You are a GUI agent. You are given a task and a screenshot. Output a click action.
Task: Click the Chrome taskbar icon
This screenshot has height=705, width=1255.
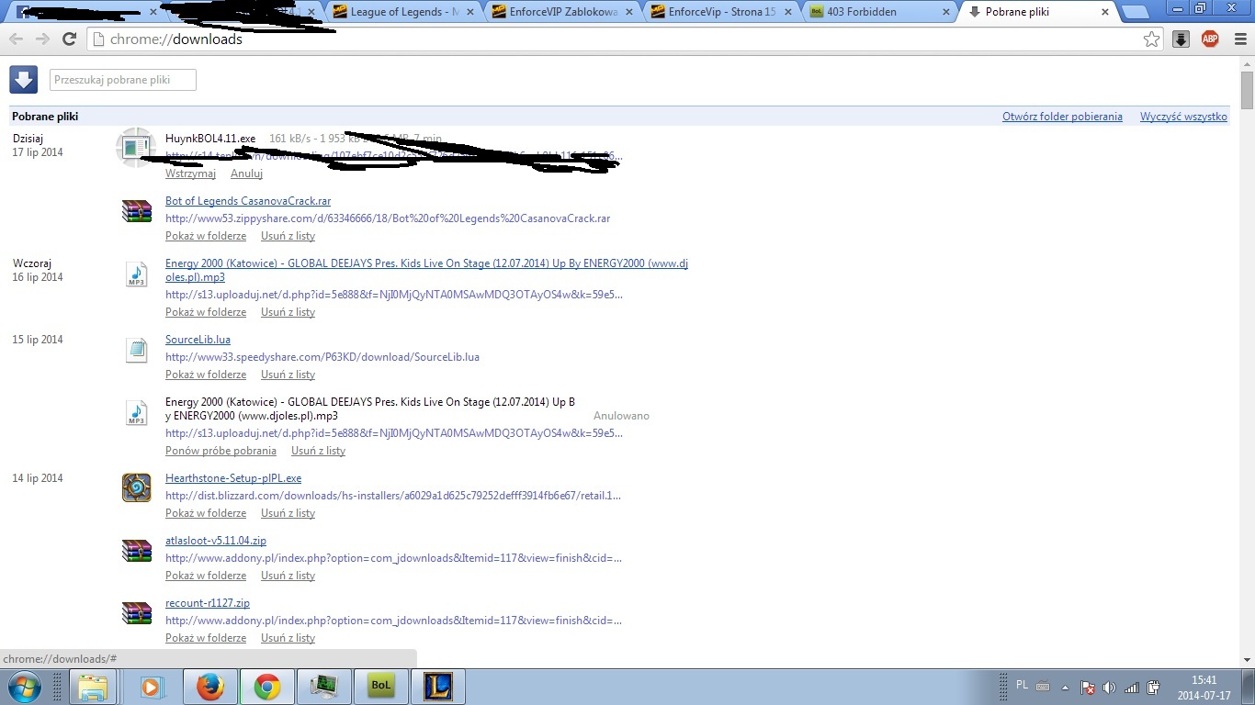[267, 687]
